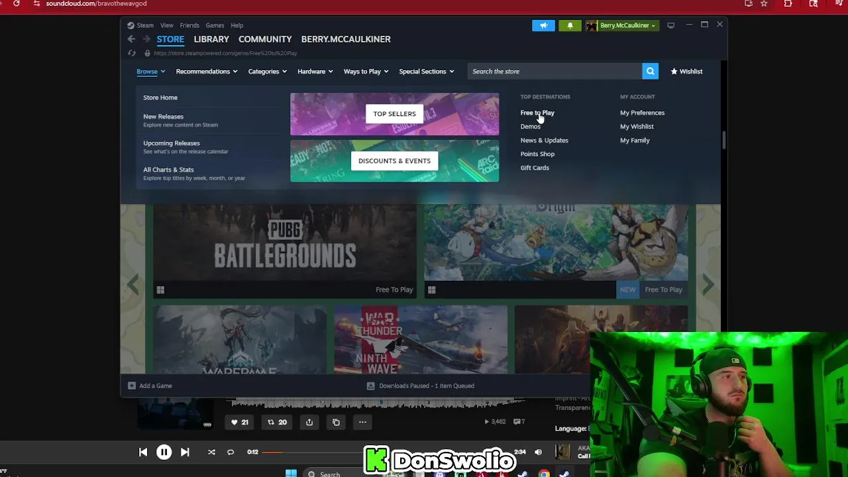Open the Berry.McCaulkiner account dropdown
This screenshot has width=848, height=477.
click(x=621, y=25)
